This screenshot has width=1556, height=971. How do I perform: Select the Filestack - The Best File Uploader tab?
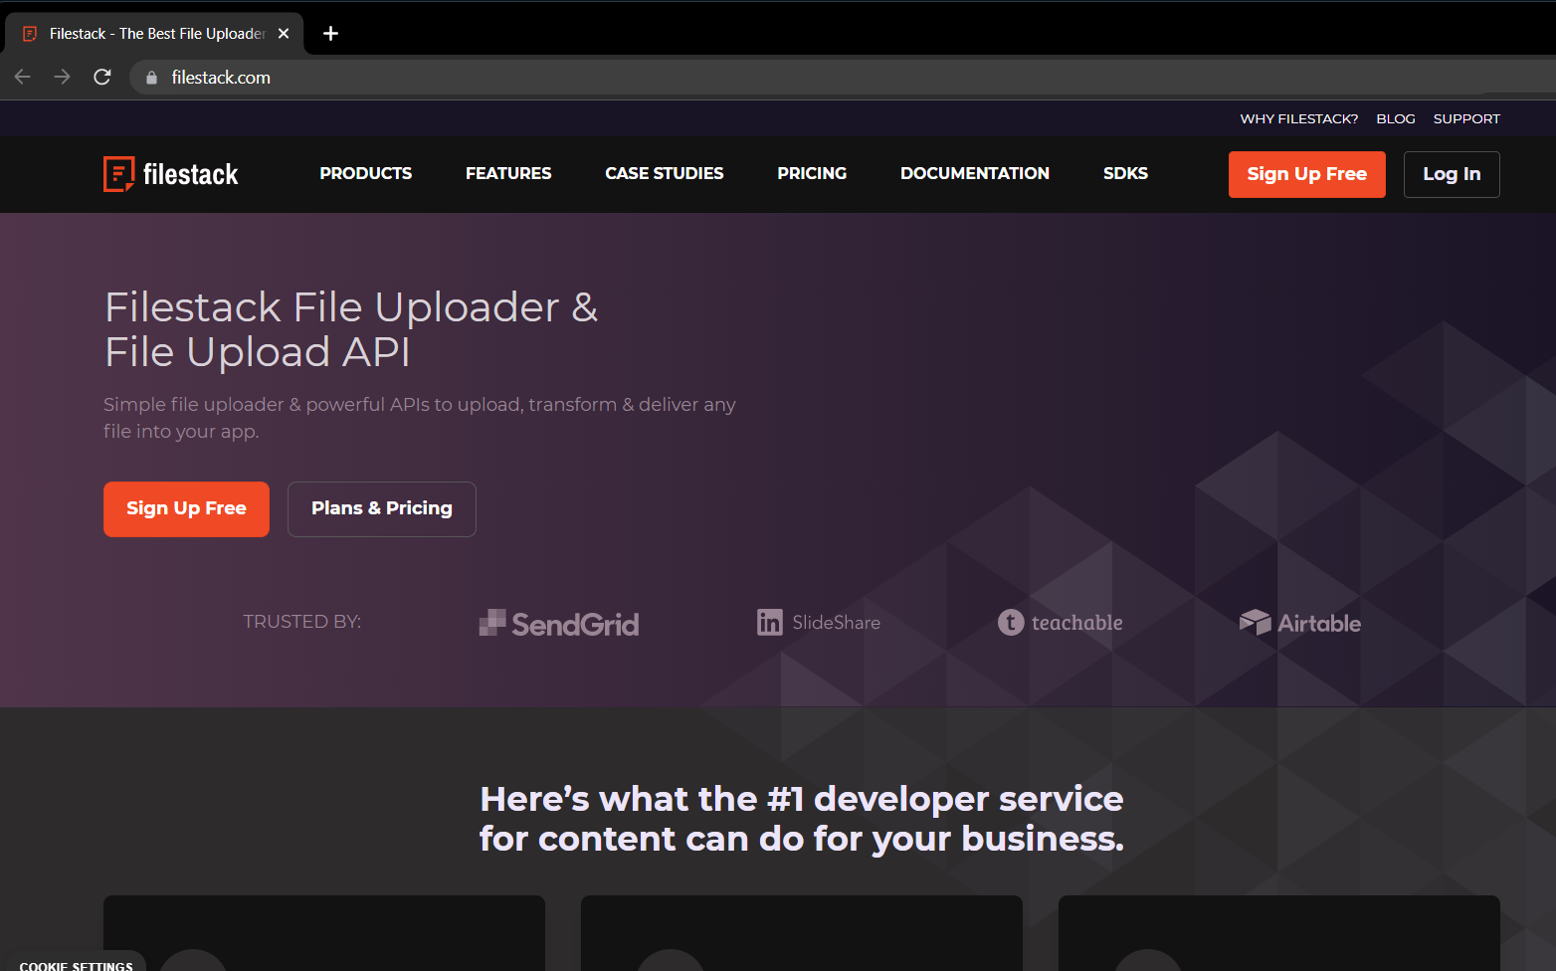[156, 34]
